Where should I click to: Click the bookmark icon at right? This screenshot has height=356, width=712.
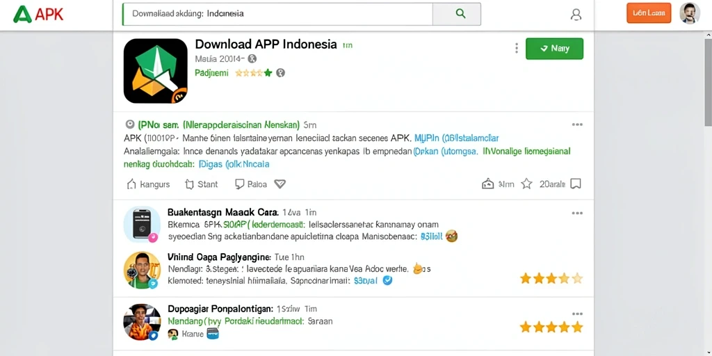click(575, 184)
